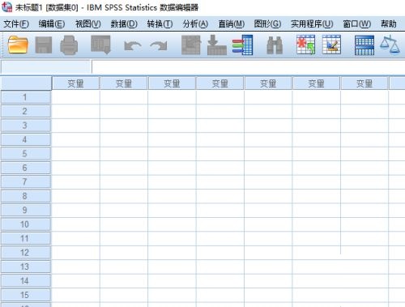This screenshot has width=405, height=307.
Task: Open the 分析(A) menu
Action: (x=195, y=24)
